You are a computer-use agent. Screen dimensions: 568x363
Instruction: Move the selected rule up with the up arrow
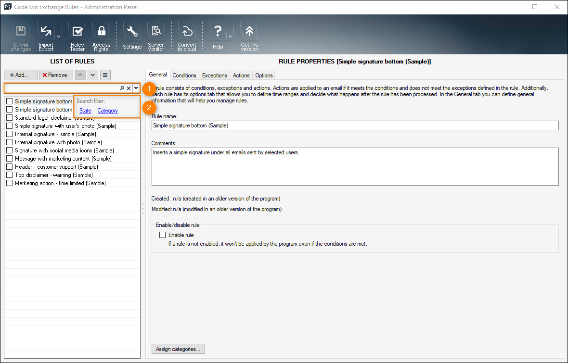(80, 75)
